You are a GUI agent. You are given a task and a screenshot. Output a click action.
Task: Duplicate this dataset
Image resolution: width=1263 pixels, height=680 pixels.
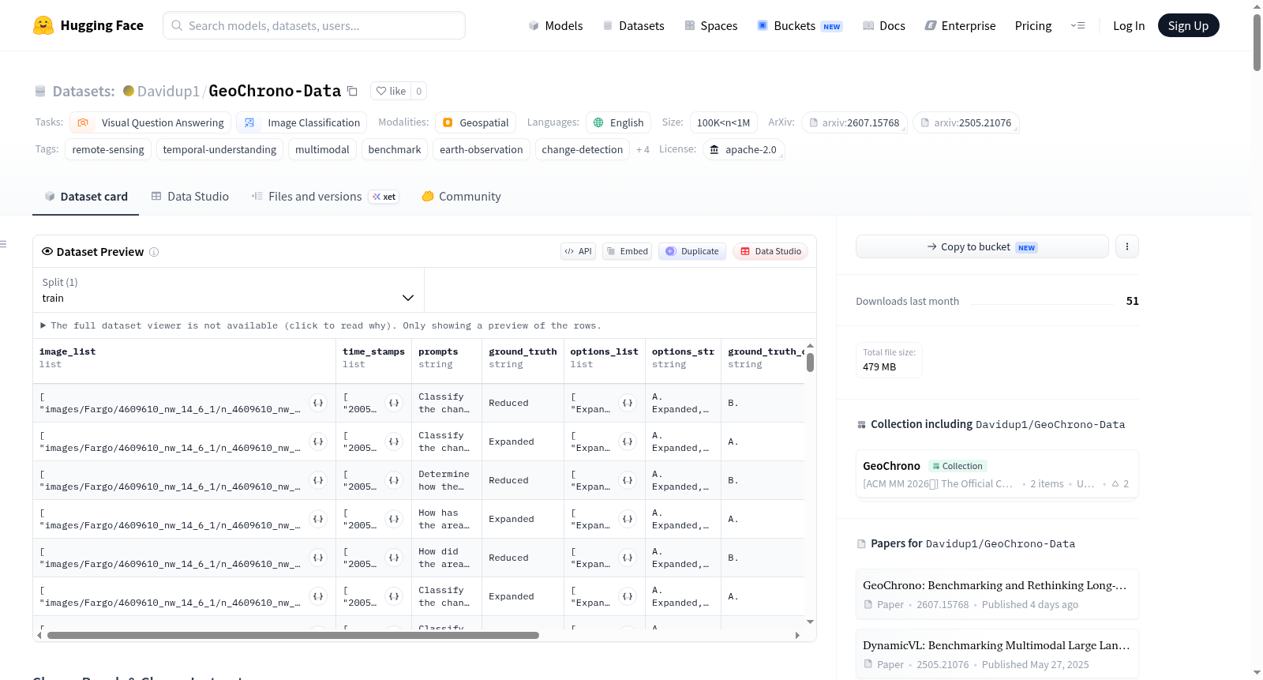pos(692,251)
